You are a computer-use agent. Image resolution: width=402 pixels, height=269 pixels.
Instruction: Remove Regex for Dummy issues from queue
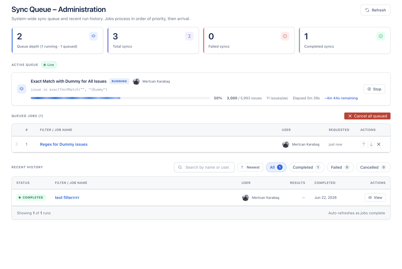click(379, 144)
